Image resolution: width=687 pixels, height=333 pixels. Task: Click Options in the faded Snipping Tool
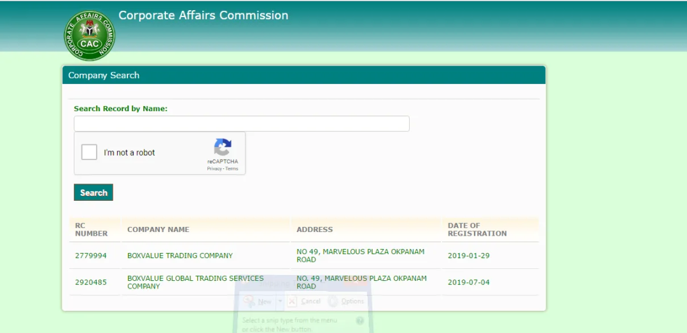click(x=347, y=301)
